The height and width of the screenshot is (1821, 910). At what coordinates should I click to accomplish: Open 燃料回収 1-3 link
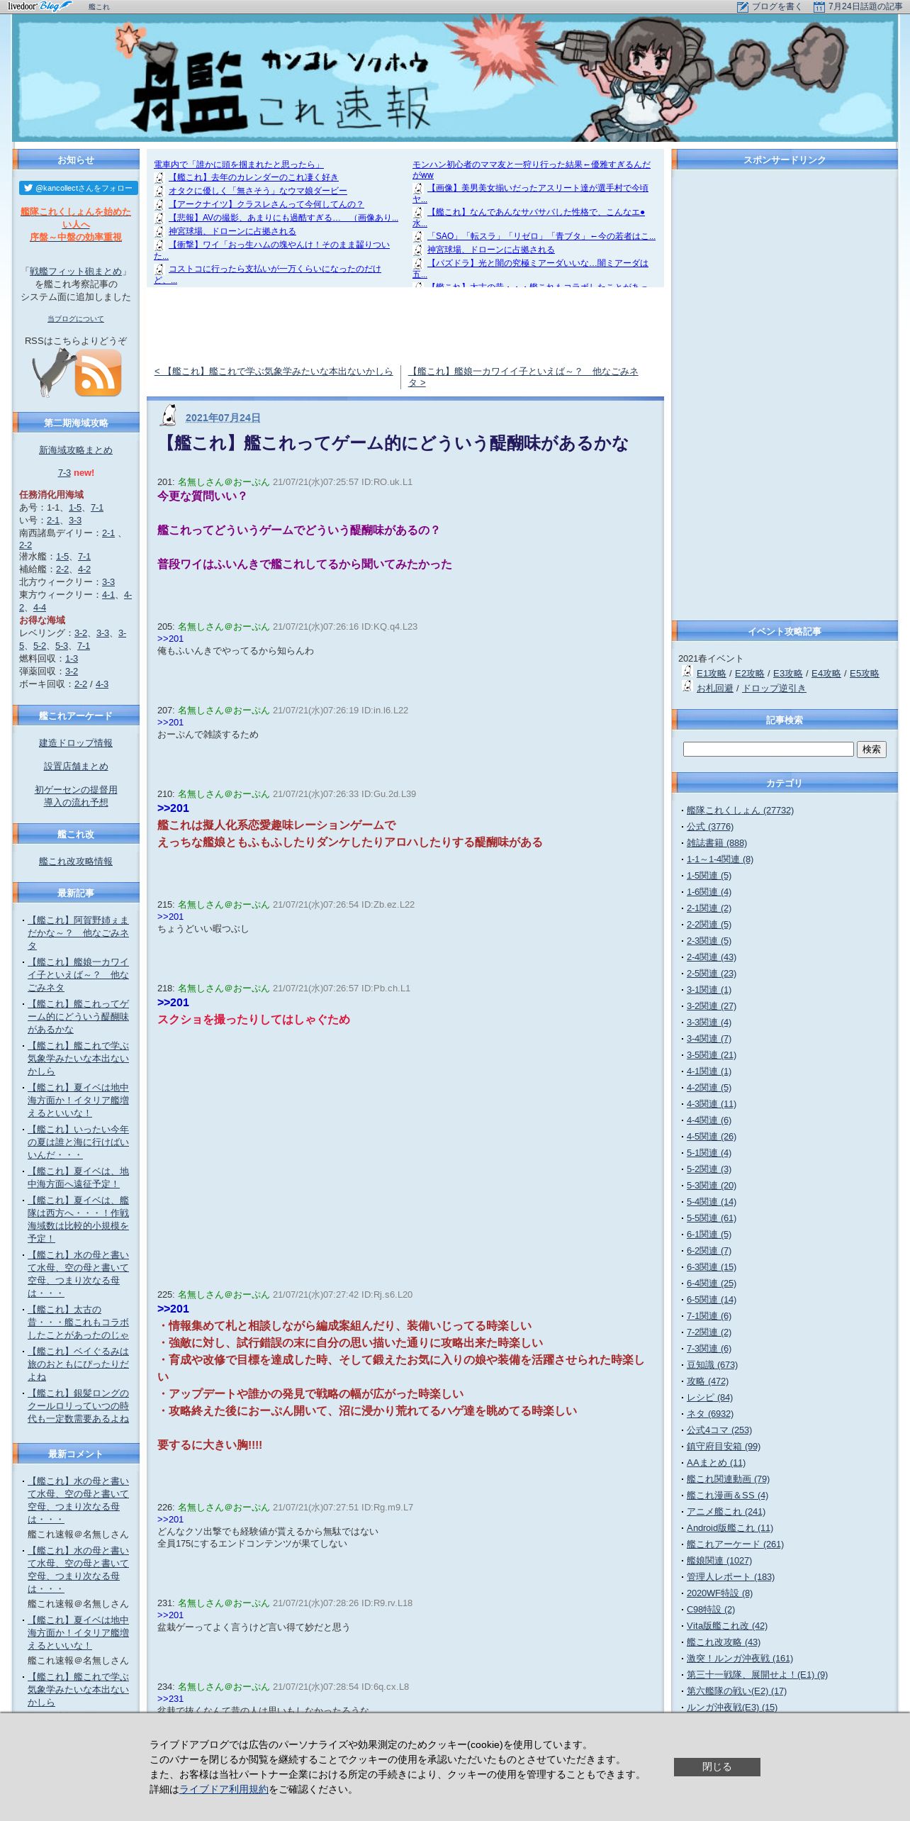(x=72, y=659)
